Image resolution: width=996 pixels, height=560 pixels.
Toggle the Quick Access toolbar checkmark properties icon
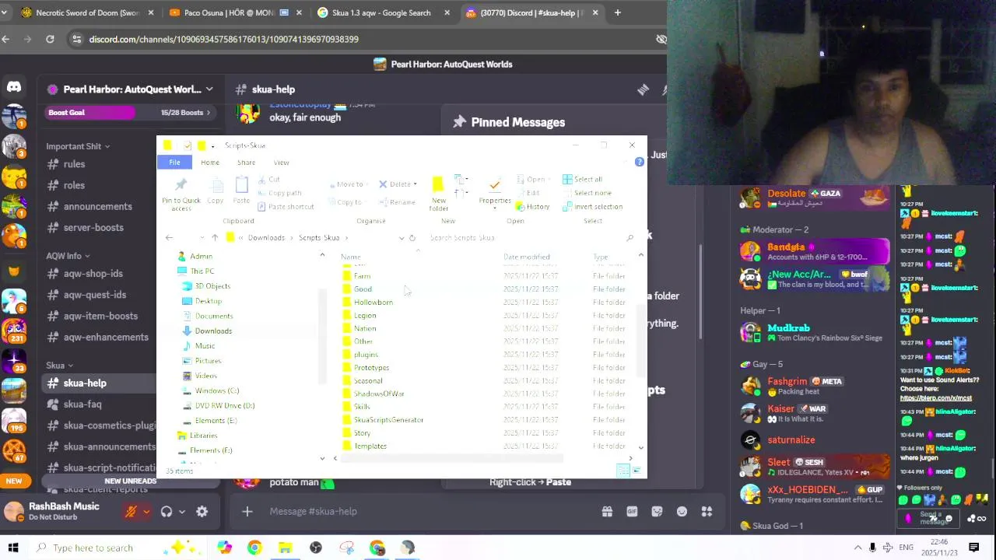coord(188,145)
